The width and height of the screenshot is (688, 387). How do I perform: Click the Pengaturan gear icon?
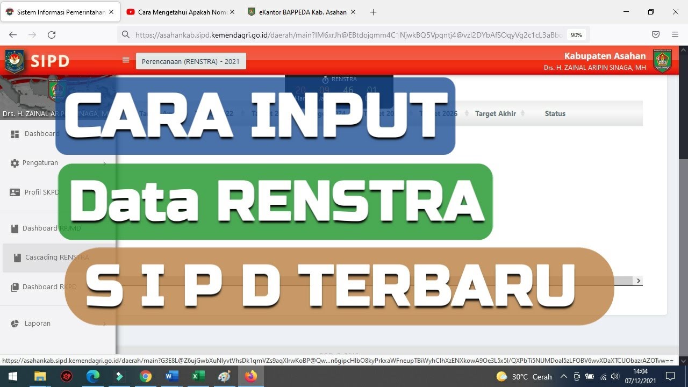click(15, 163)
